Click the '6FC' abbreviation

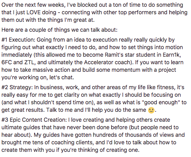(6, 62)
